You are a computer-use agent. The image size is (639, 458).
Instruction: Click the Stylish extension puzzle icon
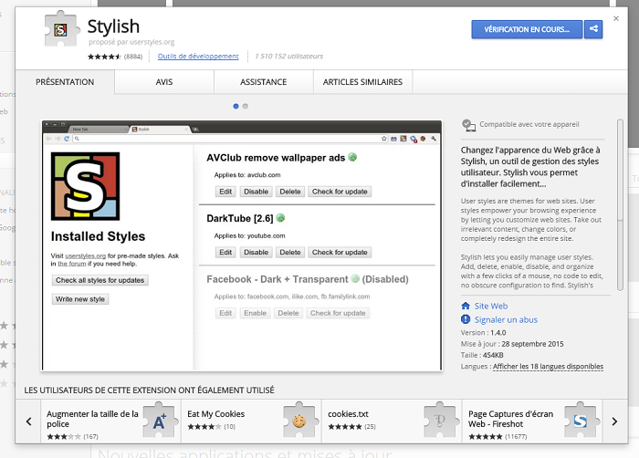pyautogui.click(x=61, y=29)
